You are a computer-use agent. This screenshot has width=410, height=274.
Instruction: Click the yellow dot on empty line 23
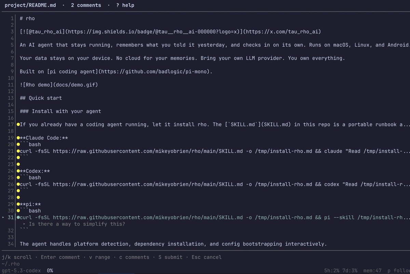18,164
